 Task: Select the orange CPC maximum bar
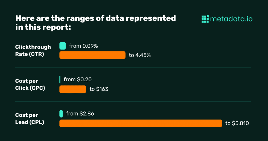point(73,89)
